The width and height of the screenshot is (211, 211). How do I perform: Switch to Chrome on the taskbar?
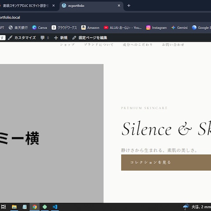(x=35, y=207)
